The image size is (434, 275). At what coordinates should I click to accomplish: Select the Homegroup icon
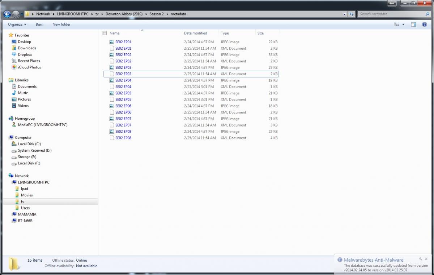point(11,118)
